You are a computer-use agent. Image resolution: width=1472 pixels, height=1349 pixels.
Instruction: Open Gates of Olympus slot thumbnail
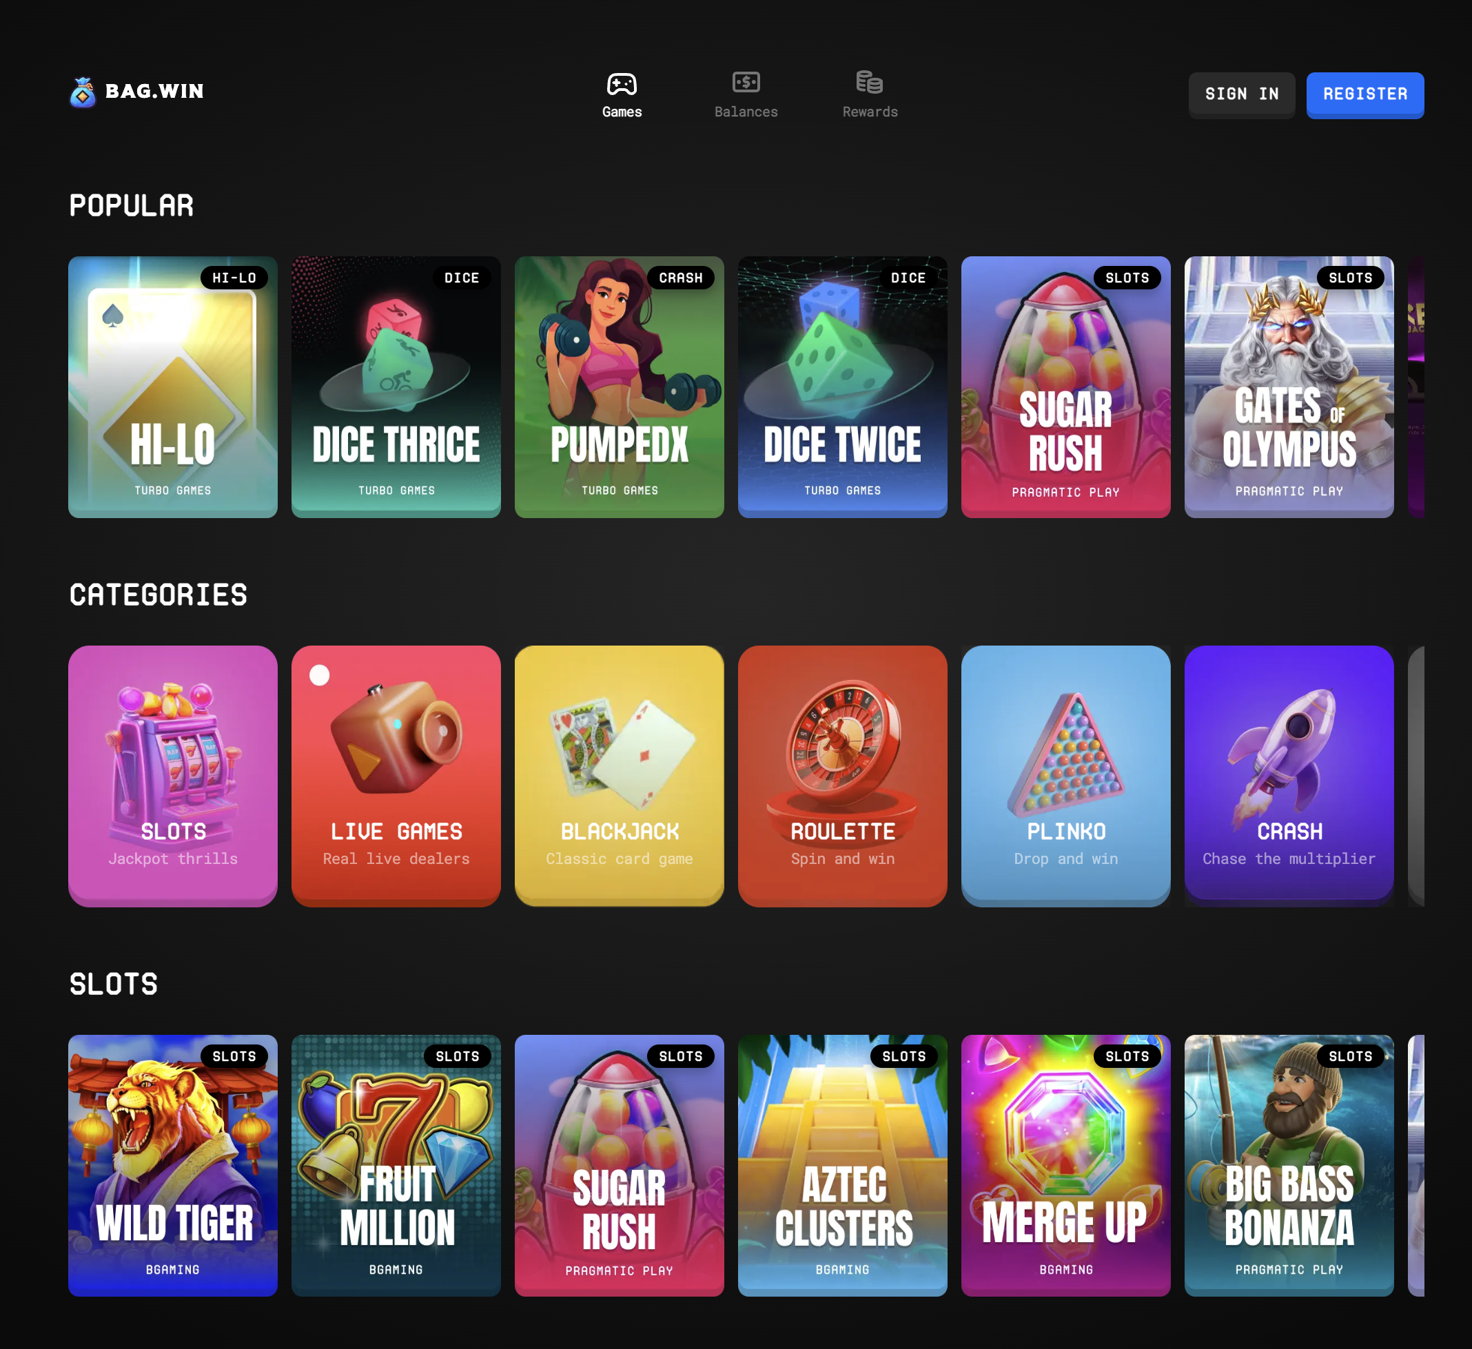coord(1289,387)
